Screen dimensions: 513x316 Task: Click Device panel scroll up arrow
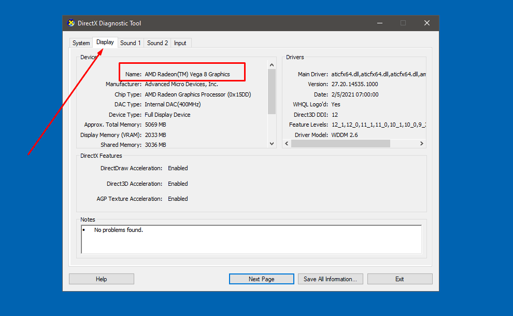pyautogui.click(x=272, y=65)
